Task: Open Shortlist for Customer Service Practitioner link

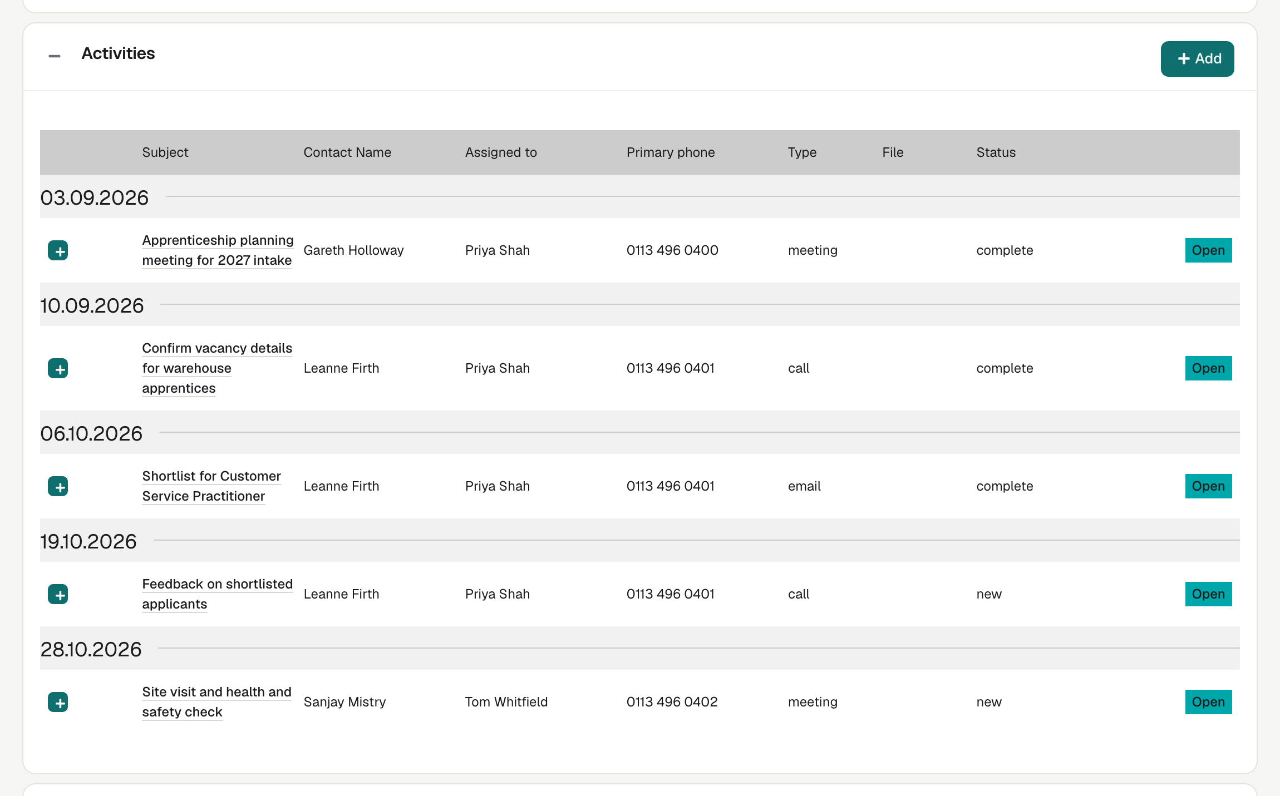Action: click(x=211, y=486)
